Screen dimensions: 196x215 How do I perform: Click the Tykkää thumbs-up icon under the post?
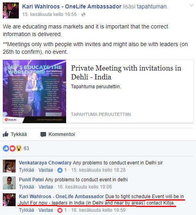(x=6, y=134)
